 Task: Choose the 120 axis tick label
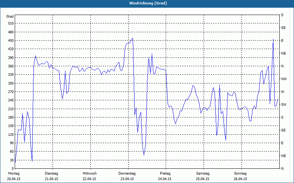(x=11, y=134)
